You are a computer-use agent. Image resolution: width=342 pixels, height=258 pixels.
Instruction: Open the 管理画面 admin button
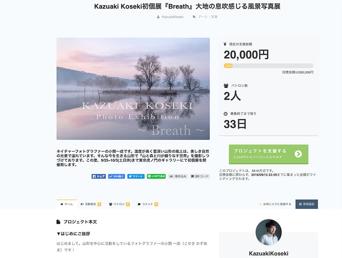(x=307, y=204)
